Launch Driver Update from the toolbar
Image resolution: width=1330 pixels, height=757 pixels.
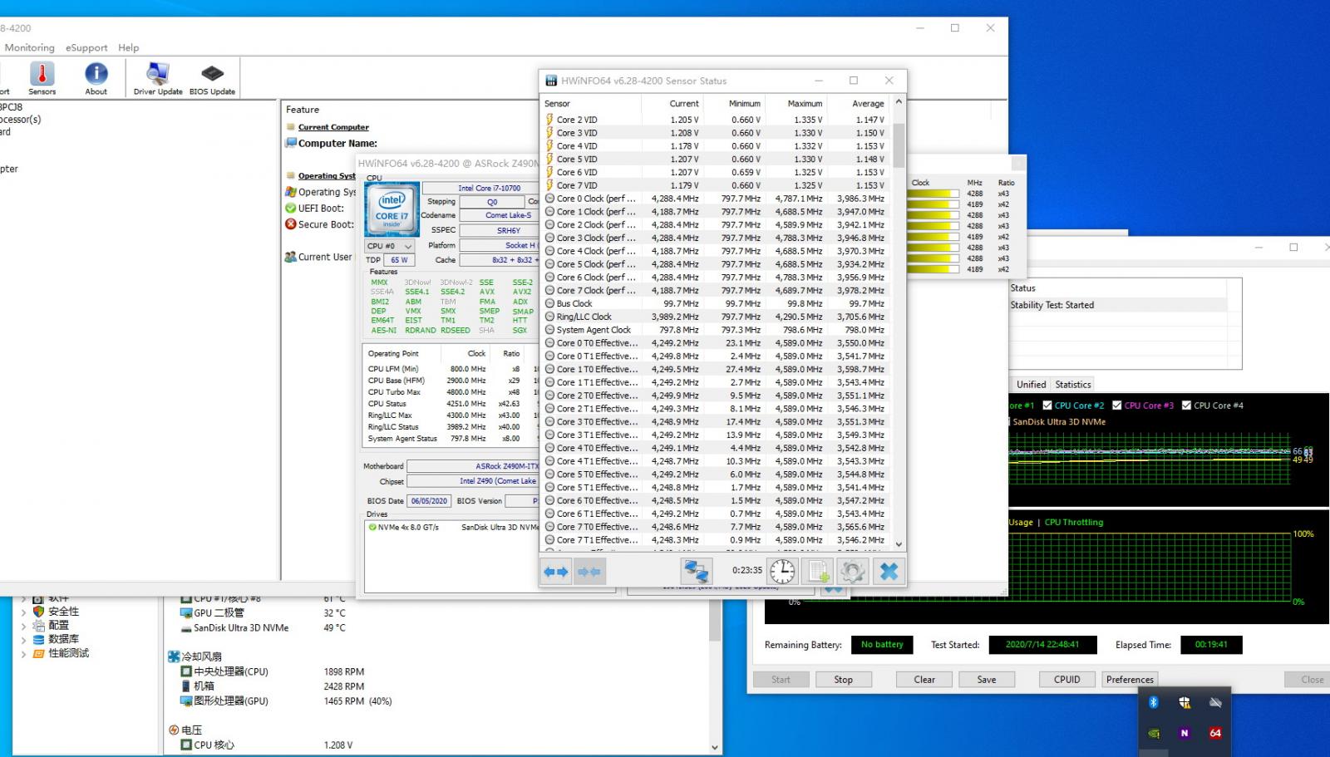(158, 78)
